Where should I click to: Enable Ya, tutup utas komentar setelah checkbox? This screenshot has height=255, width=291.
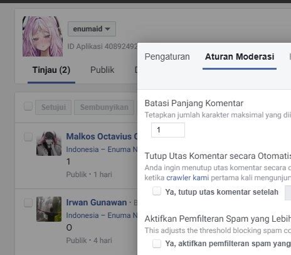[x=157, y=191]
